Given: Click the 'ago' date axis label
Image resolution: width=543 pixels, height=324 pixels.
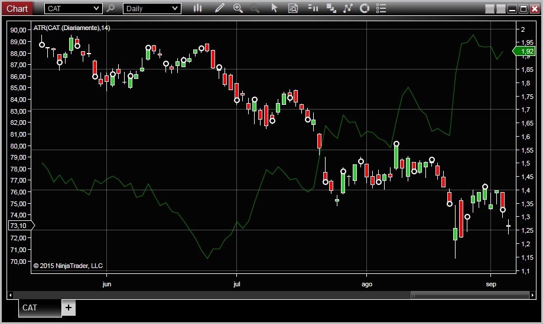Looking at the screenshot, I should pyautogui.click(x=367, y=285).
